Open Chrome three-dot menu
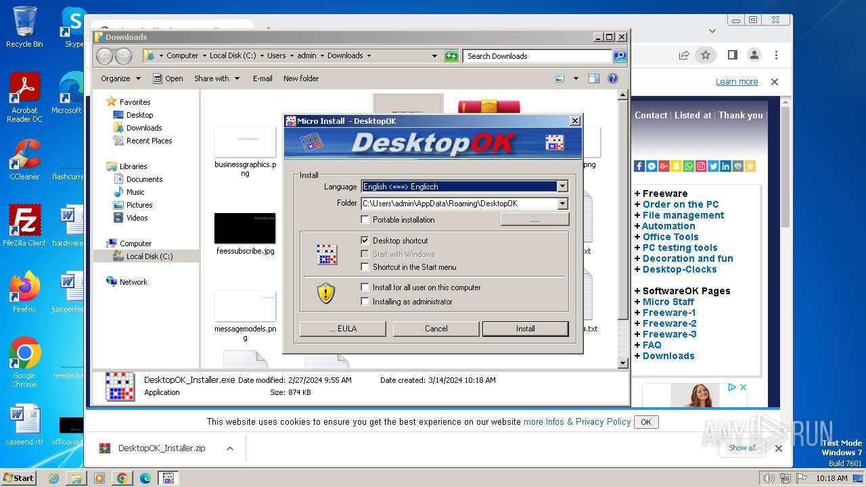 point(776,55)
